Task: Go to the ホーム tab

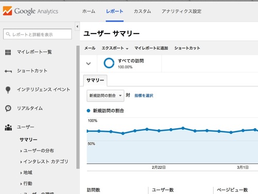Action: tap(89, 11)
